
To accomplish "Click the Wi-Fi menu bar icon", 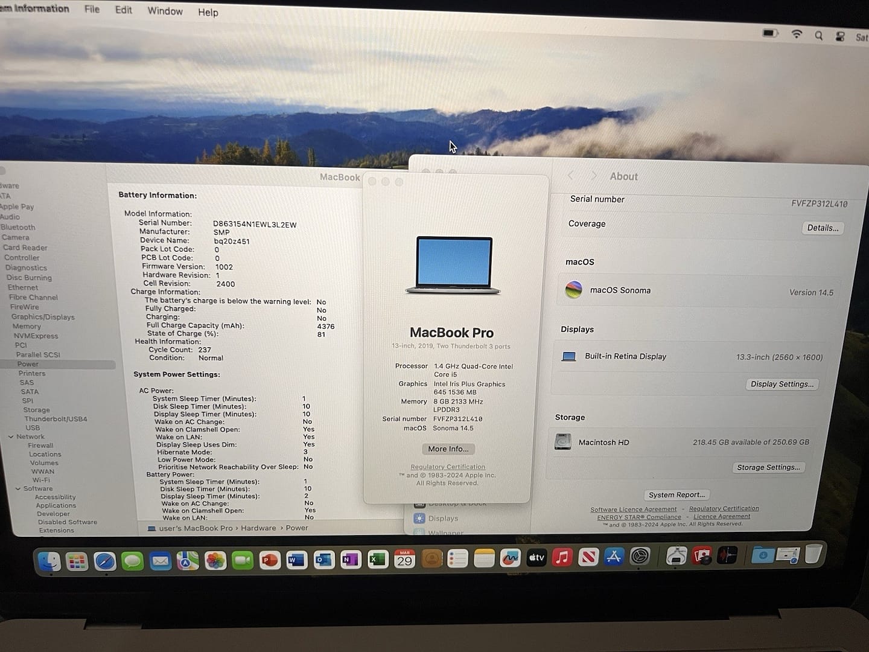I will tap(797, 34).
